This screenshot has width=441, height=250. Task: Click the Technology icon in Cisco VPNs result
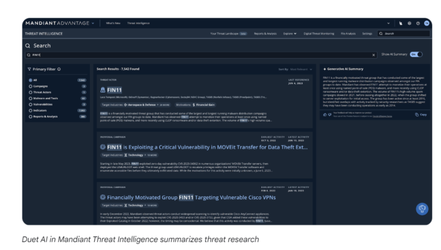[126, 205]
